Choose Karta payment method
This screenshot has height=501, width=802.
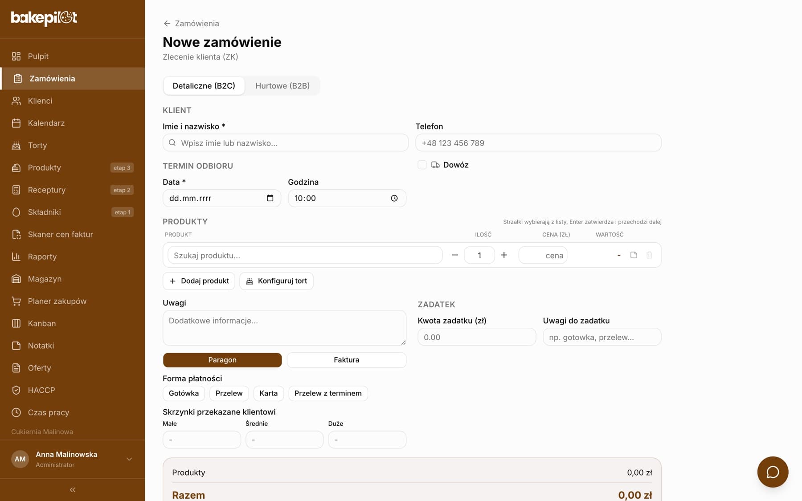click(x=268, y=393)
